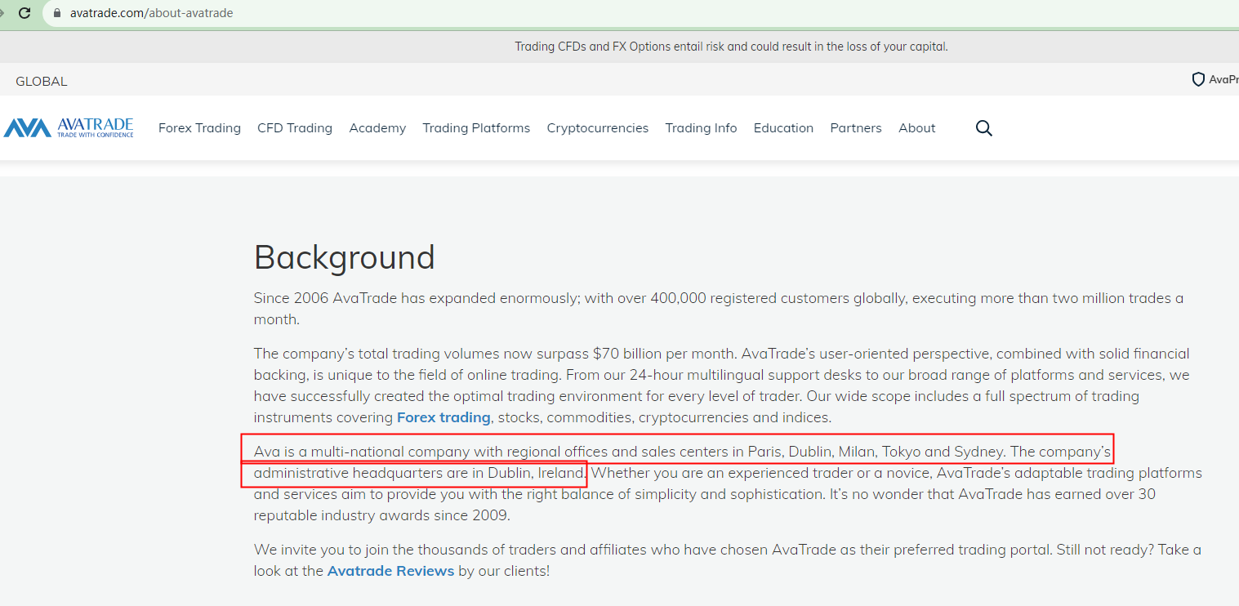Select Education in the navigation bar
1239x606 pixels.
coord(783,128)
